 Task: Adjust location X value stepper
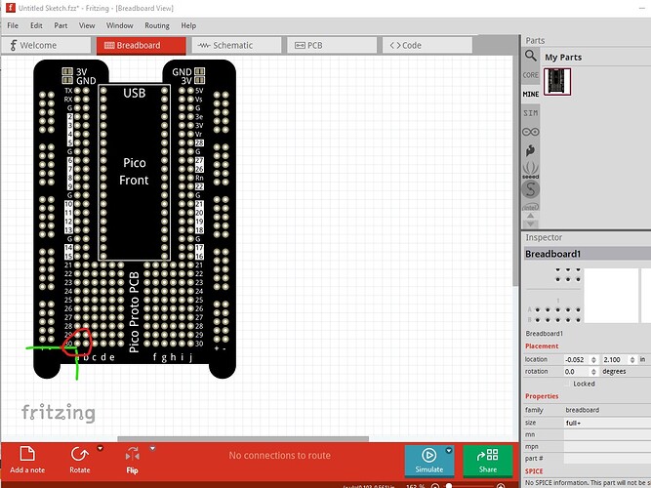tap(593, 360)
